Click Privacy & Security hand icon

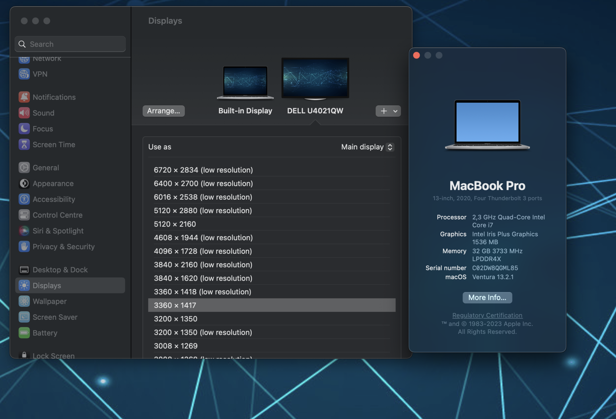(x=24, y=246)
